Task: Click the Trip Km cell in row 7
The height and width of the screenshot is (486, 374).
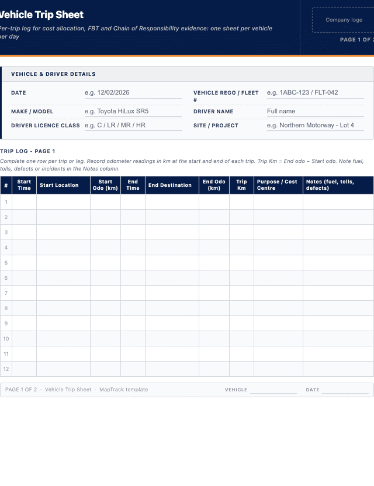Action: [241, 293]
